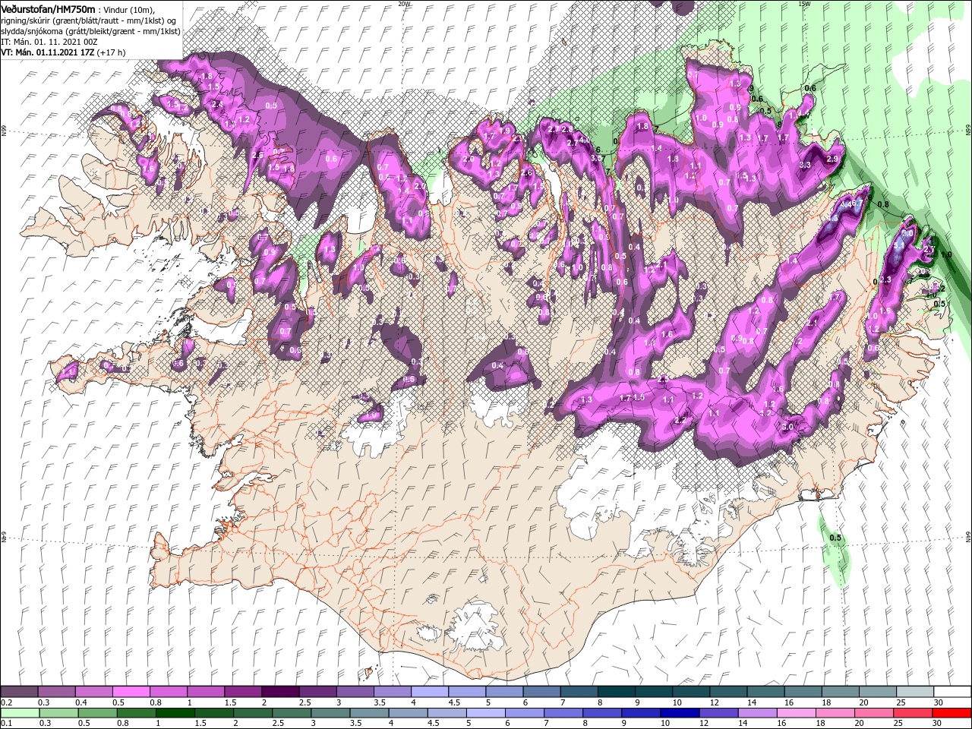The height and width of the screenshot is (729, 972).
Task: Click the lavender snow swatch between 4 and 4.5
Action: pos(429,692)
